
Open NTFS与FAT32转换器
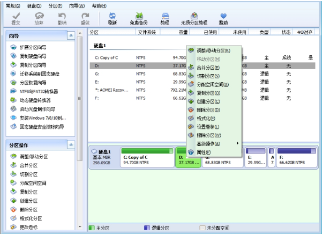(x=34, y=91)
